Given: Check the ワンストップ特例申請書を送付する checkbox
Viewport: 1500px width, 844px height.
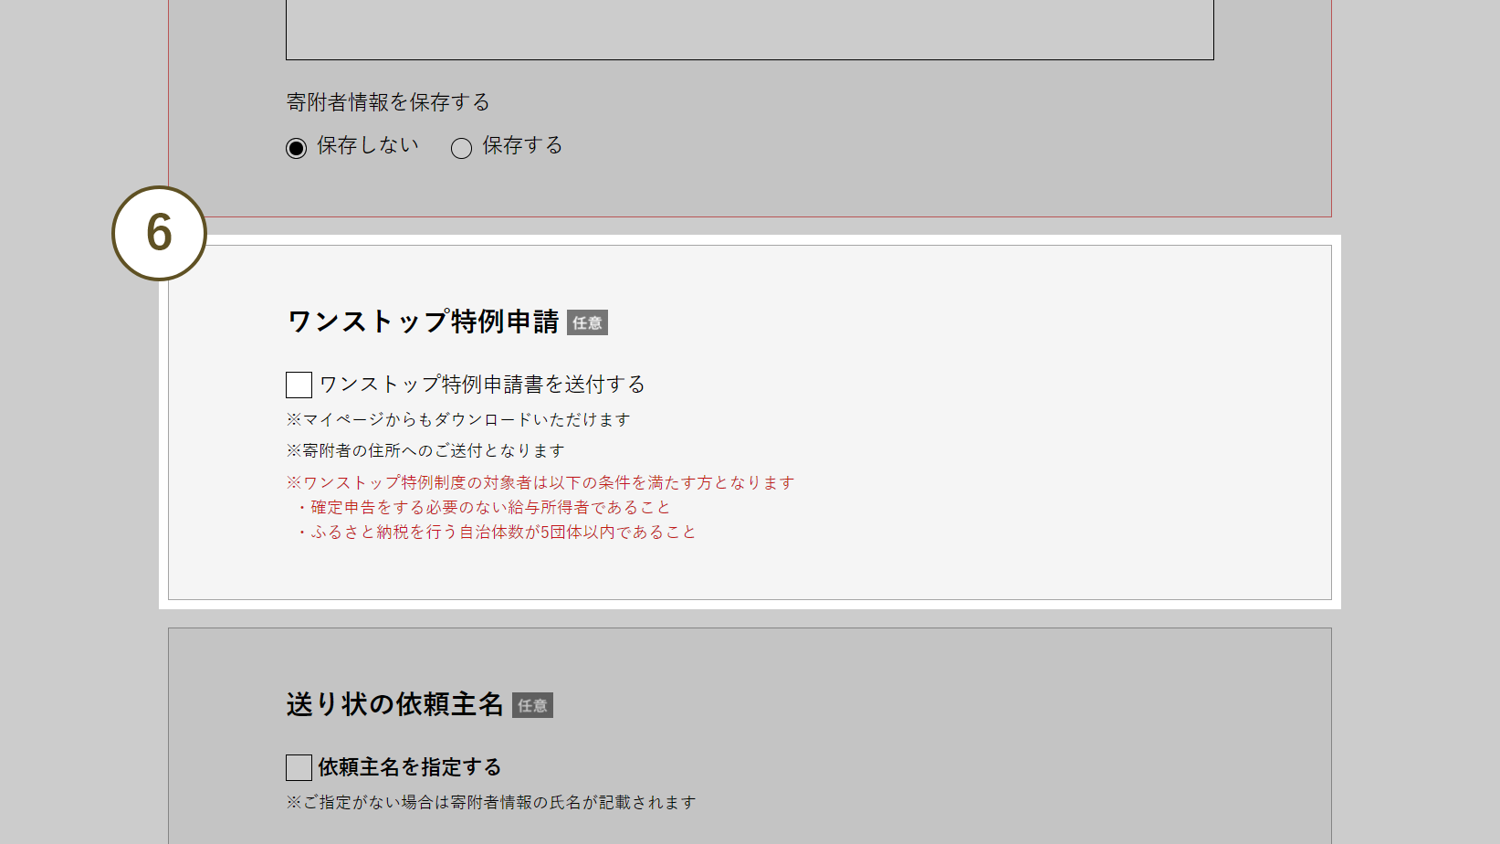Looking at the screenshot, I should [x=299, y=385].
